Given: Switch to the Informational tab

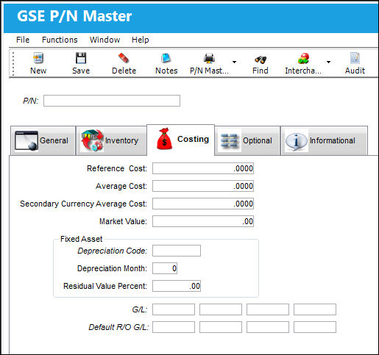Looking at the screenshot, I should click(x=324, y=140).
